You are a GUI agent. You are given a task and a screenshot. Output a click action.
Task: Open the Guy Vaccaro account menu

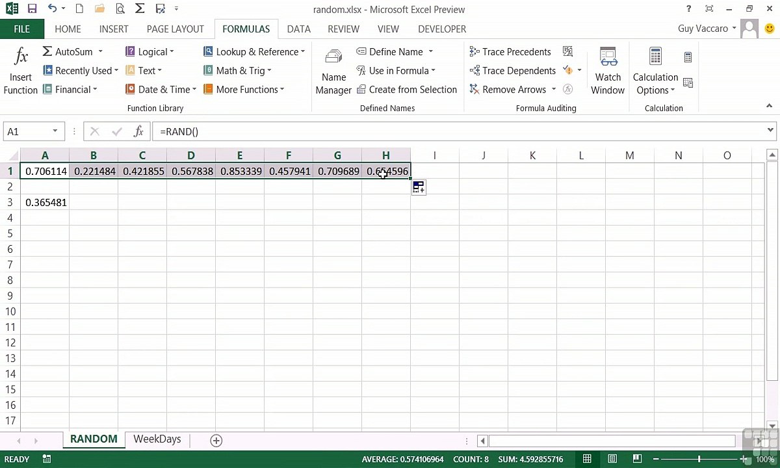pyautogui.click(x=707, y=29)
